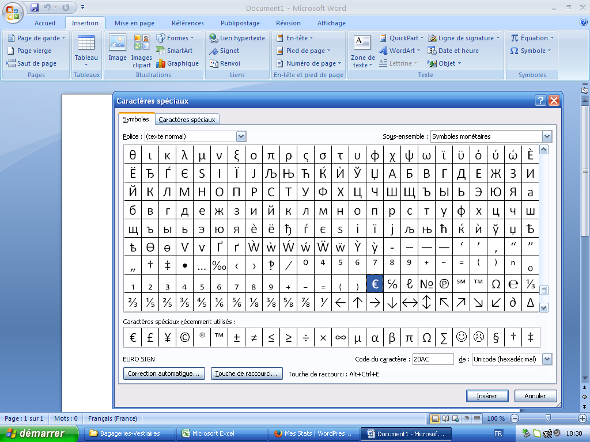Click the Insérer button
The image size is (590, 442).
[x=487, y=396]
